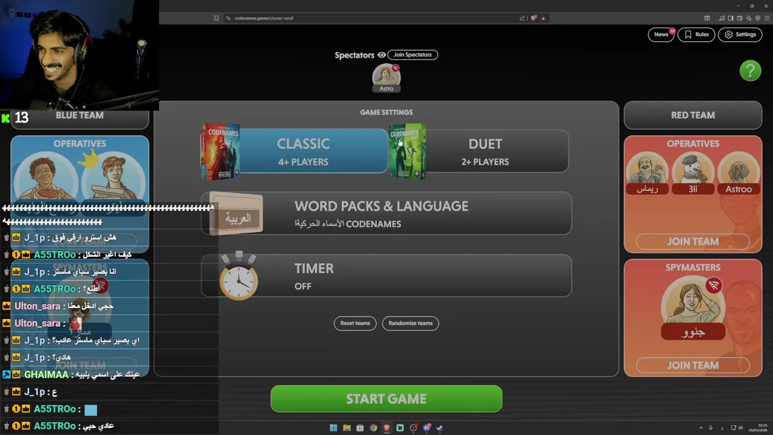Click the browser bookmark icon
Viewport: 773px width, 435px height.
(216, 18)
